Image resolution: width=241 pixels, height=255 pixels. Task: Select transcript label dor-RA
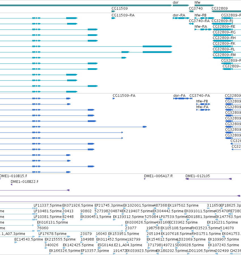click(179, 15)
